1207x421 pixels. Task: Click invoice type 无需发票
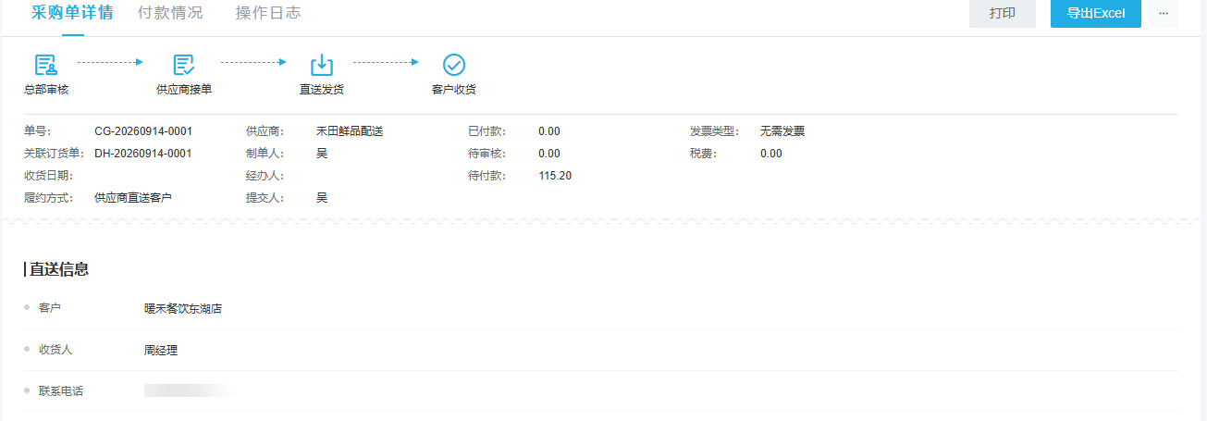pyautogui.click(x=782, y=131)
